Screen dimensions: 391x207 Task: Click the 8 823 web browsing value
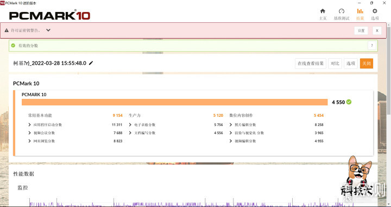pos(118,141)
